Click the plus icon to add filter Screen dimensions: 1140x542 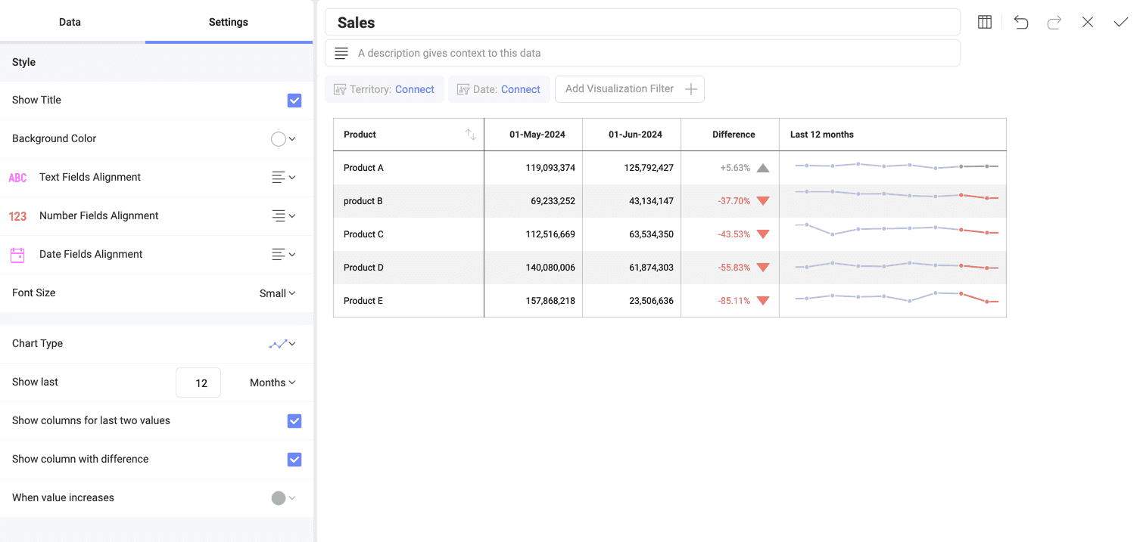tap(690, 89)
